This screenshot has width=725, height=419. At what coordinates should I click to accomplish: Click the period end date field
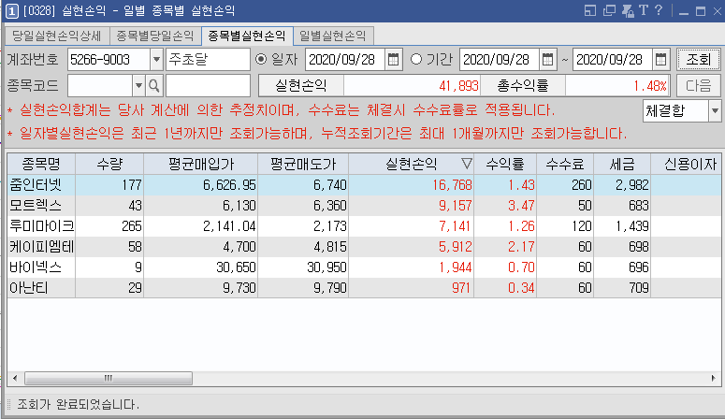coord(613,60)
